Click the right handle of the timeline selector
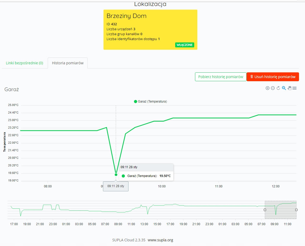Image resolution: width=305 pixels, height=246 pixels. tap(296, 210)
